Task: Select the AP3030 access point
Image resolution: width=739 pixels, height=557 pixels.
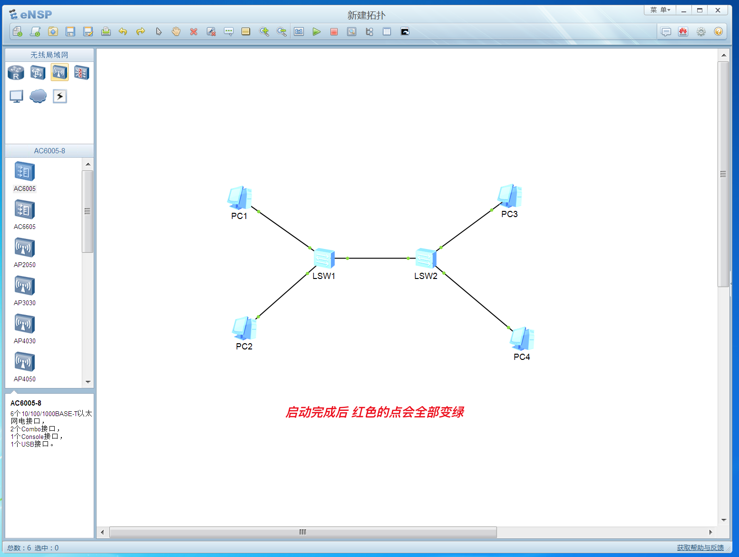Action: pos(24,286)
